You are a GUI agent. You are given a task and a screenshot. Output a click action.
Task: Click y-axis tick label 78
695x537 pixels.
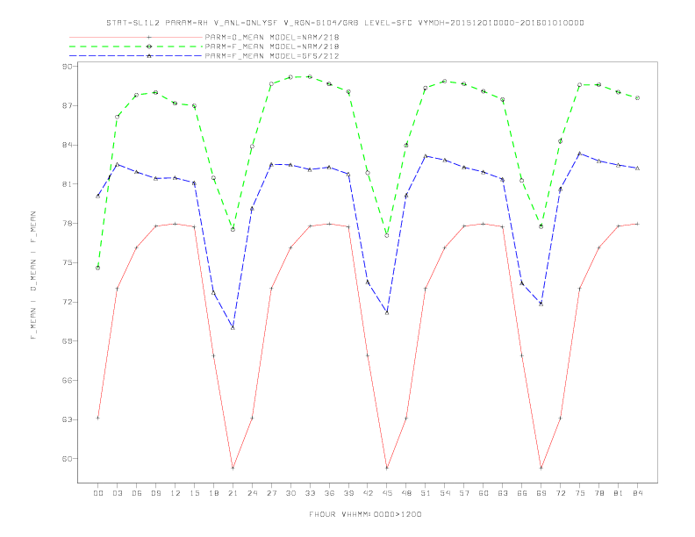(x=68, y=223)
